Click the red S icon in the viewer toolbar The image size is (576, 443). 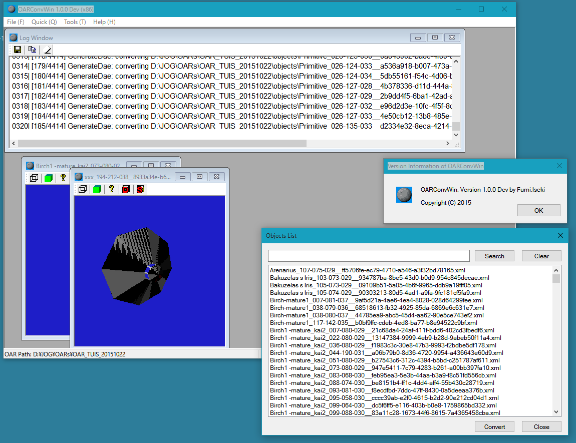point(140,189)
